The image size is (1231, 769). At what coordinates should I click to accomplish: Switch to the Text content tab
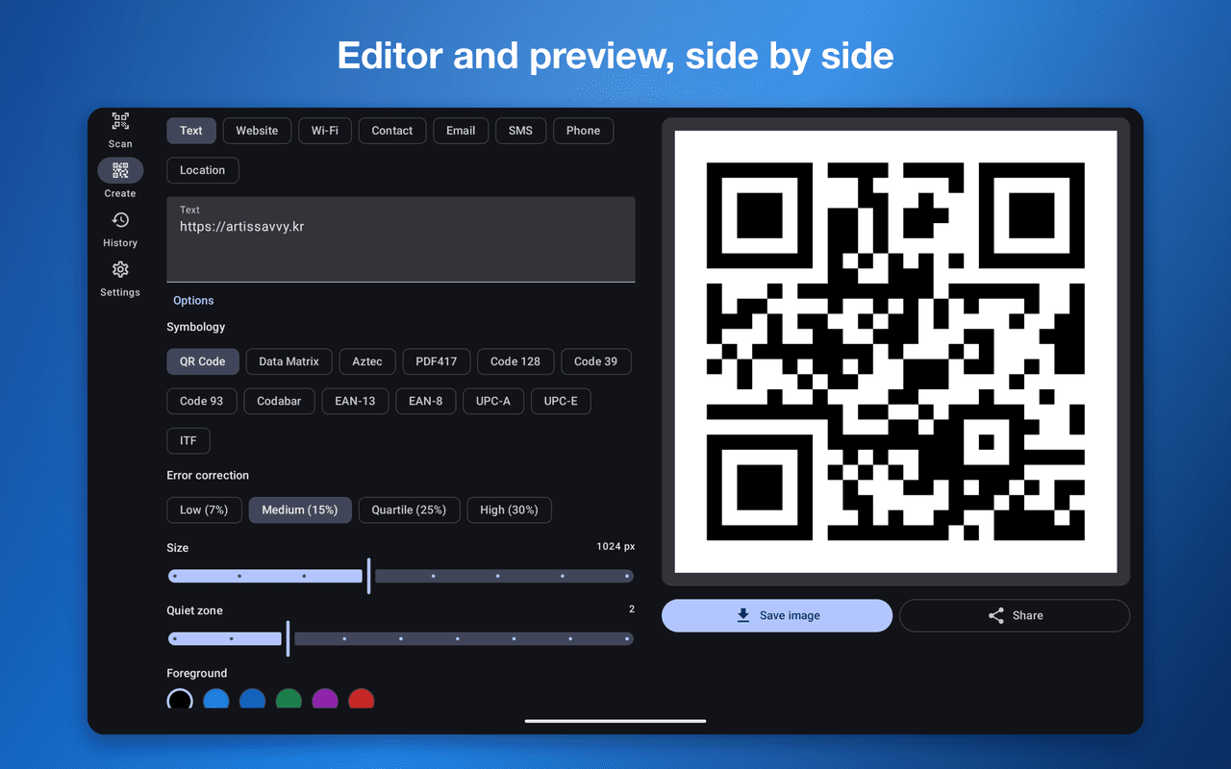(191, 131)
